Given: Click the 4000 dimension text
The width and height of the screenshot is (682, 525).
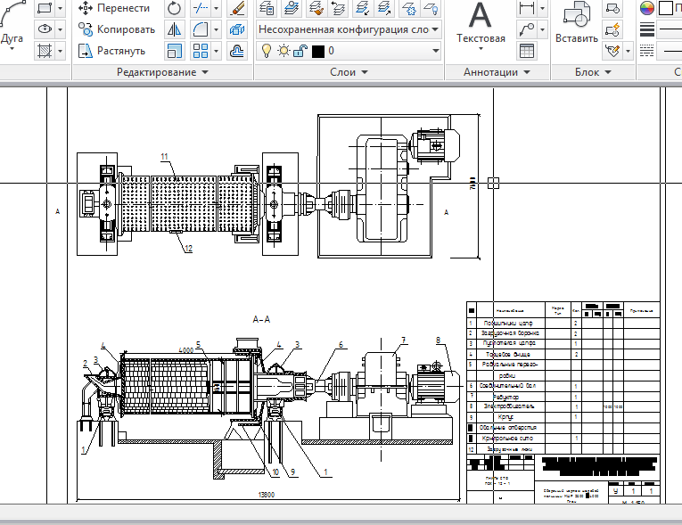Looking at the screenshot, I should click(186, 350).
